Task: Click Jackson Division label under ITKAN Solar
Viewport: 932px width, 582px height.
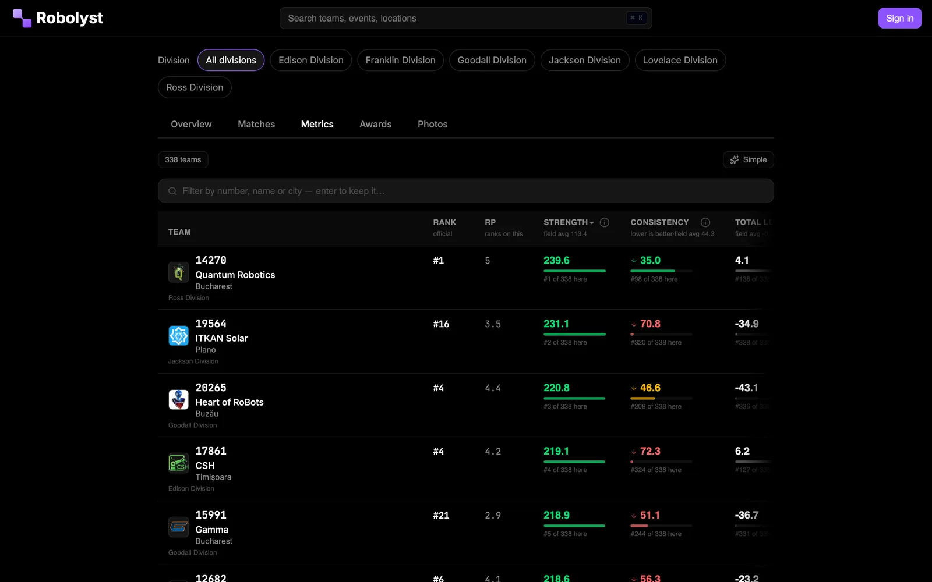Action: [193, 361]
